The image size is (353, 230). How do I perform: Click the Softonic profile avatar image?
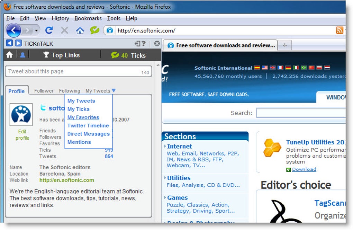(x=21, y=114)
